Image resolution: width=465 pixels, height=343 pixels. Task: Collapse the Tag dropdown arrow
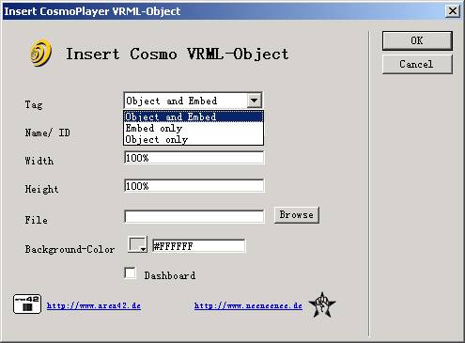pos(255,101)
